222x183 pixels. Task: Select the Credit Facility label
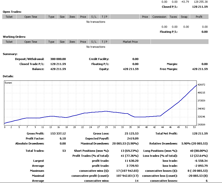(x=99, y=59)
